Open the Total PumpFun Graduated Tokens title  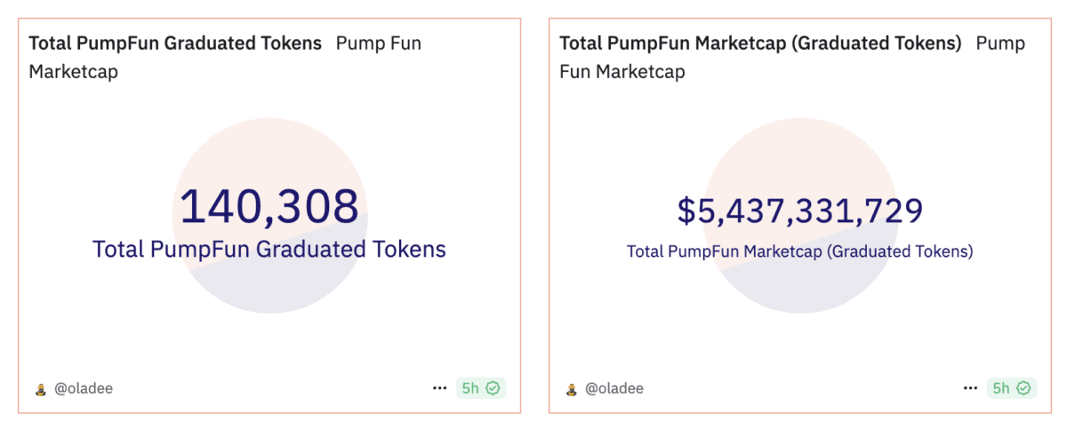click(x=175, y=43)
